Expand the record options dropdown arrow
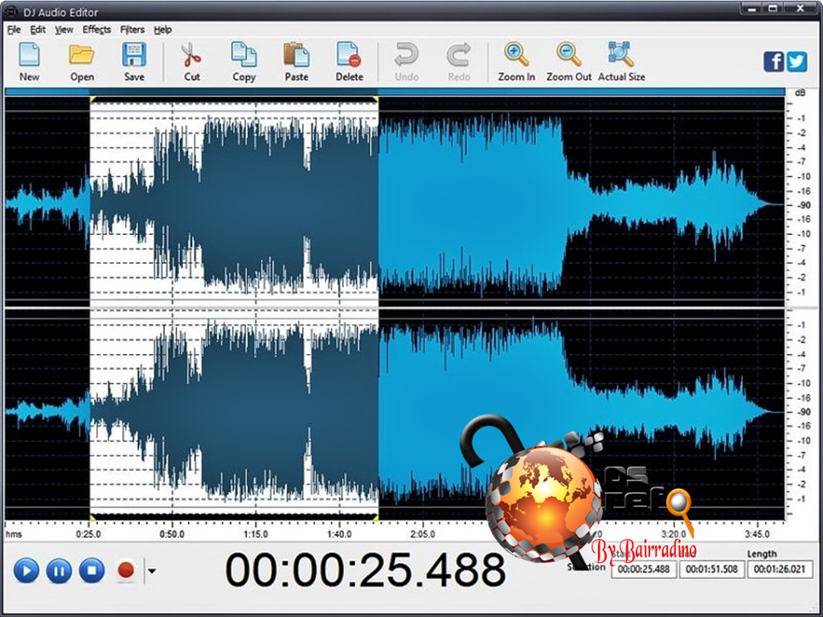The image size is (823, 617). [152, 571]
